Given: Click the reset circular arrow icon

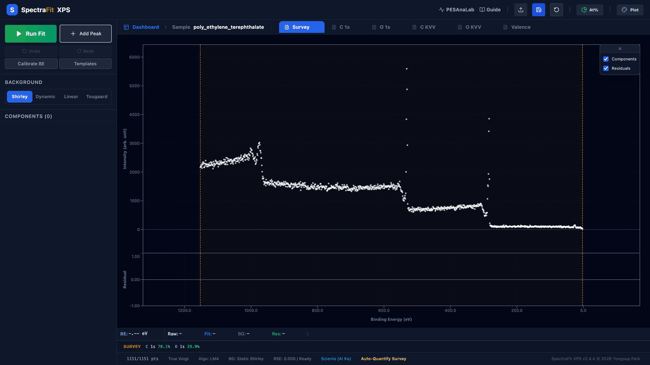Looking at the screenshot, I should click(557, 10).
